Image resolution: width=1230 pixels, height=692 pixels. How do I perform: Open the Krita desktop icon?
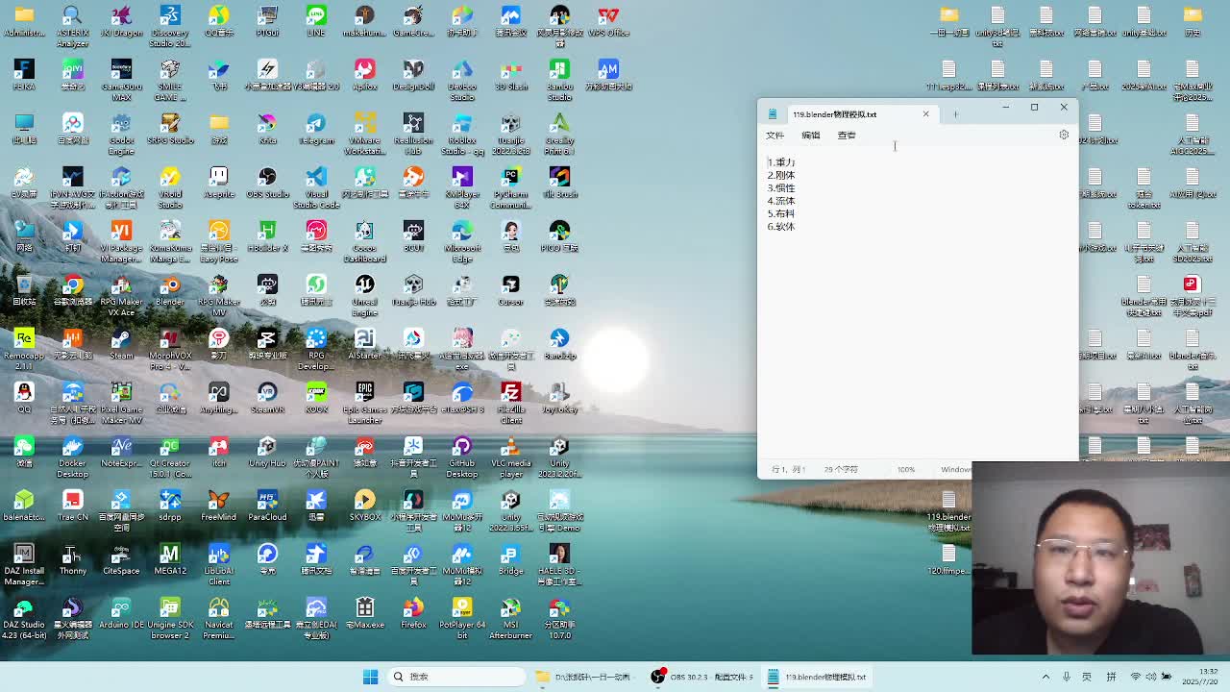click(267, 125)
